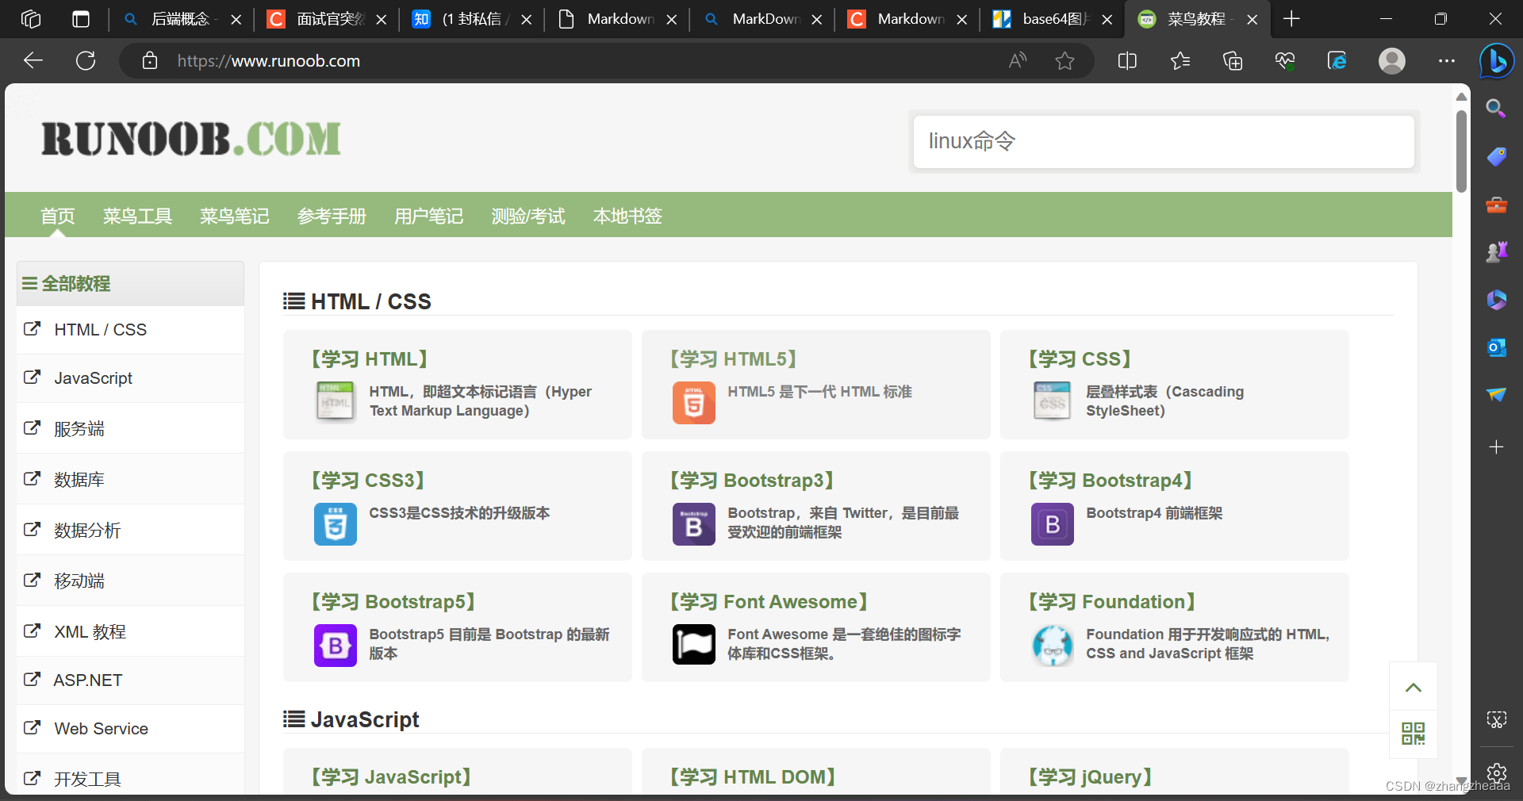Open 测验/考试 in navigation bar
This screenshot has width=1523, height=801.
[x=527, y=216]
